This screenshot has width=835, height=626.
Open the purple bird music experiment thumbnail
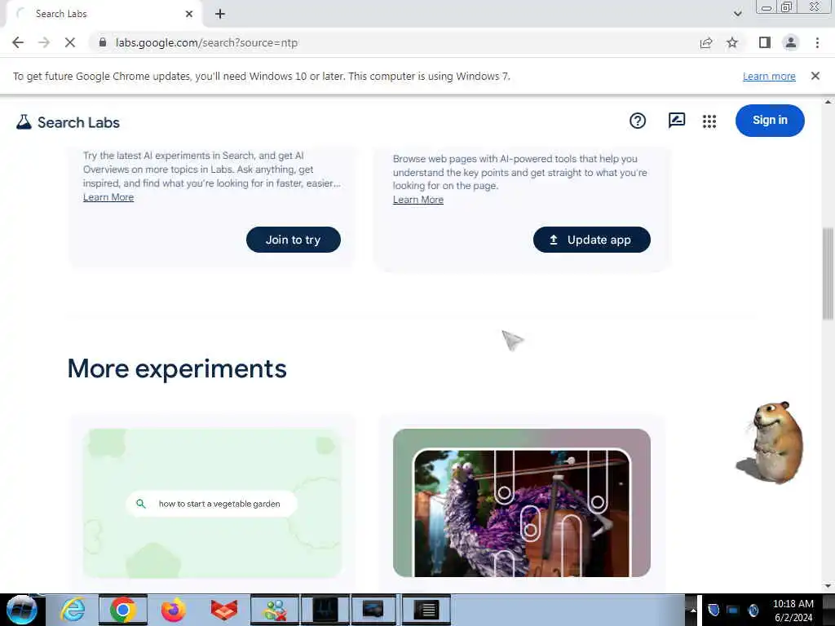(522, 503)
